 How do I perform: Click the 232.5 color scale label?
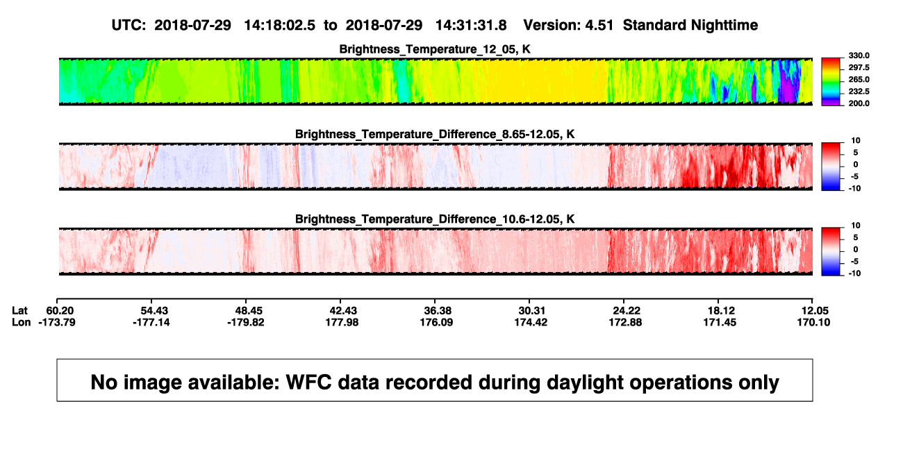point(858,92)
